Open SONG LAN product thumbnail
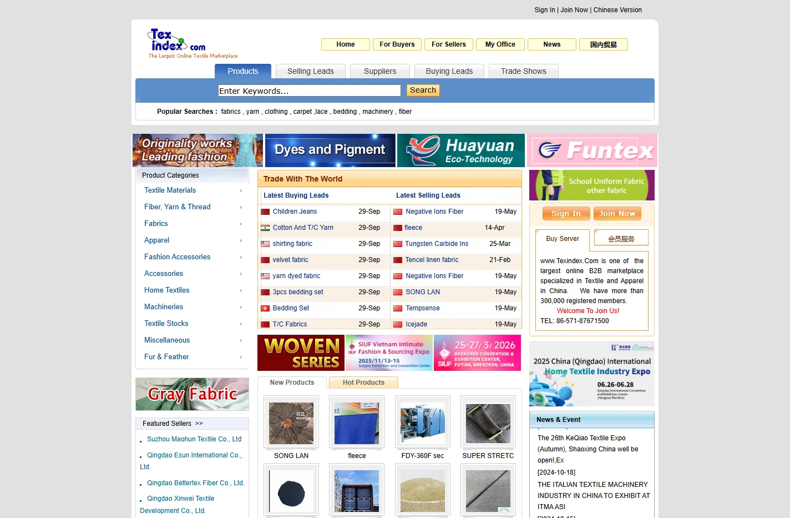790x518 pixels. (x=291, y=423)
